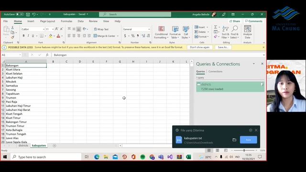Click the zoom slider in status bar
The width and height of the screenshot is (306, 172).
click(x=244, y=150)
